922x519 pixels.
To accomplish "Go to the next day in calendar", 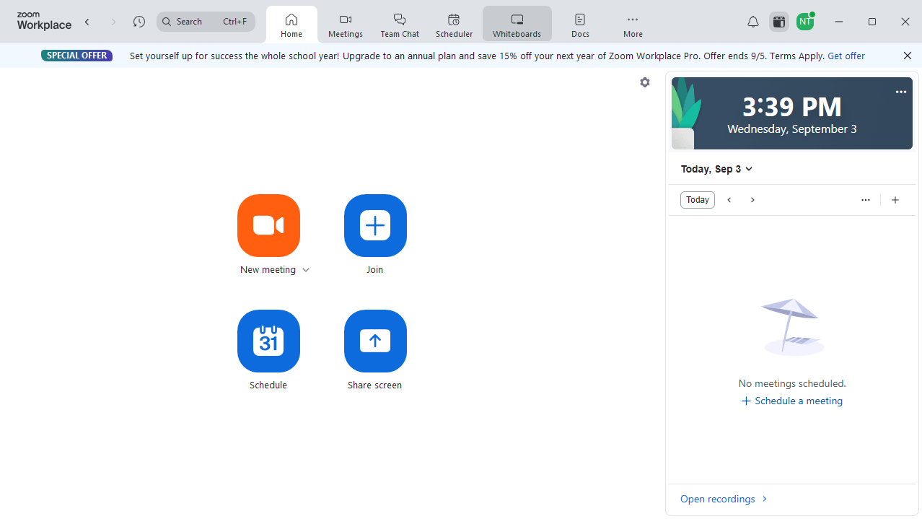I will (x=752, y=199).
